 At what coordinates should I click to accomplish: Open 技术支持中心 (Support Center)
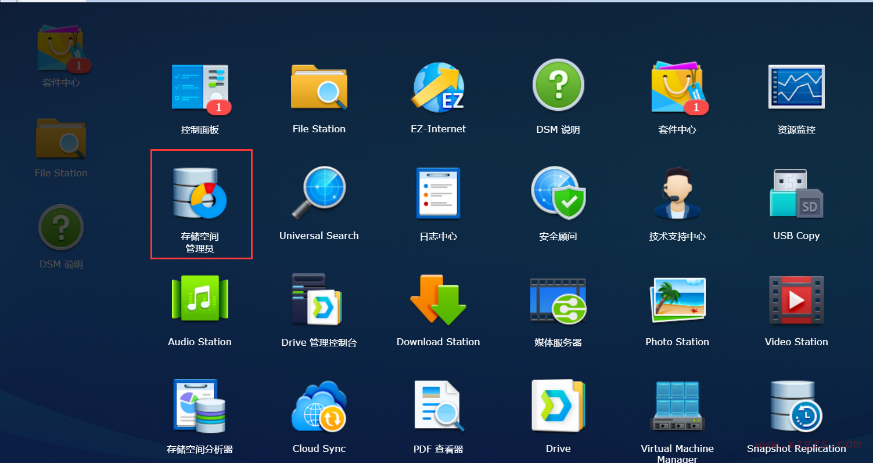677,193
